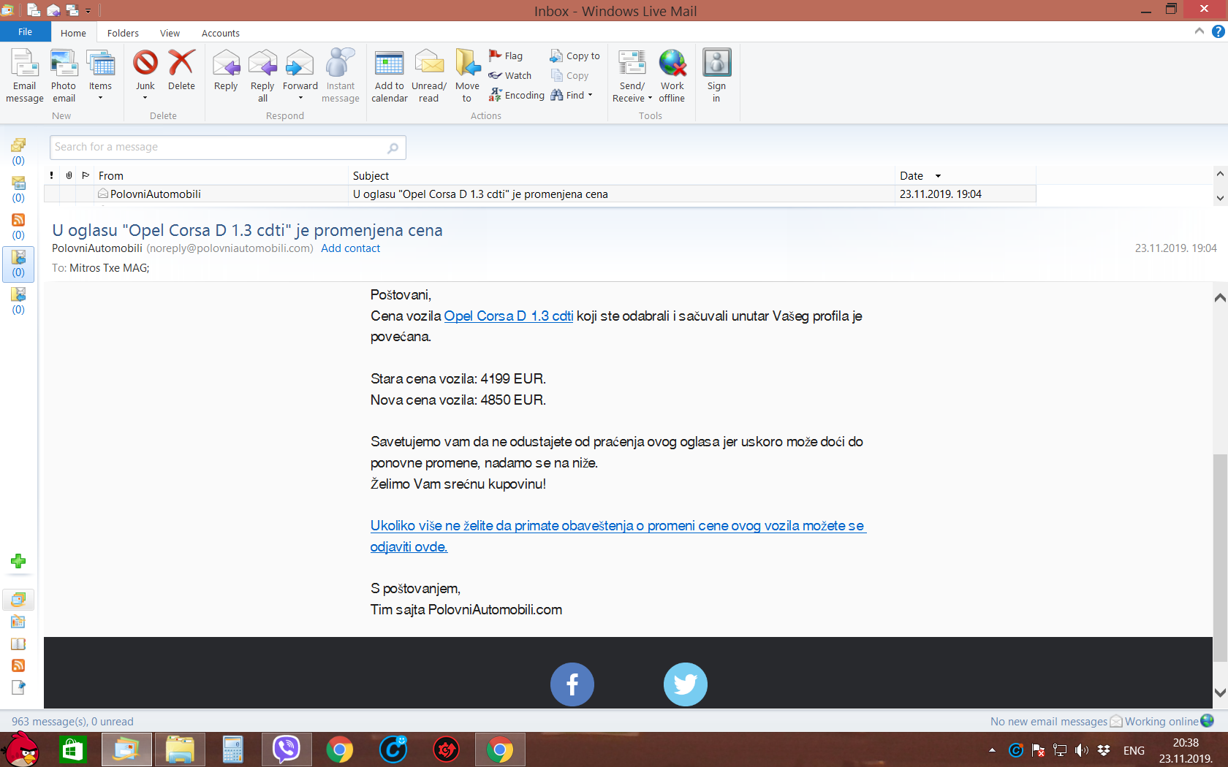This screenshot has height=767, width=1228.
Task: Flag the selected message
Action: click(506, 56)
